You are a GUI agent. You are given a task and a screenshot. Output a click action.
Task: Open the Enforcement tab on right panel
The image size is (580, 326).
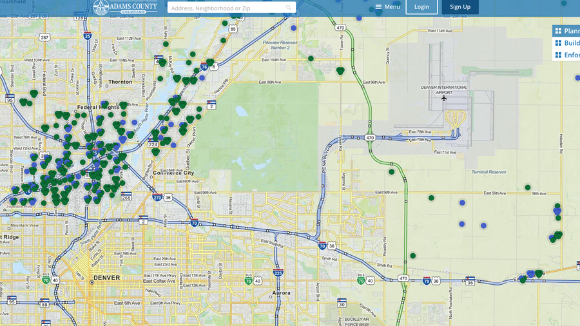[x=566, y=55]
